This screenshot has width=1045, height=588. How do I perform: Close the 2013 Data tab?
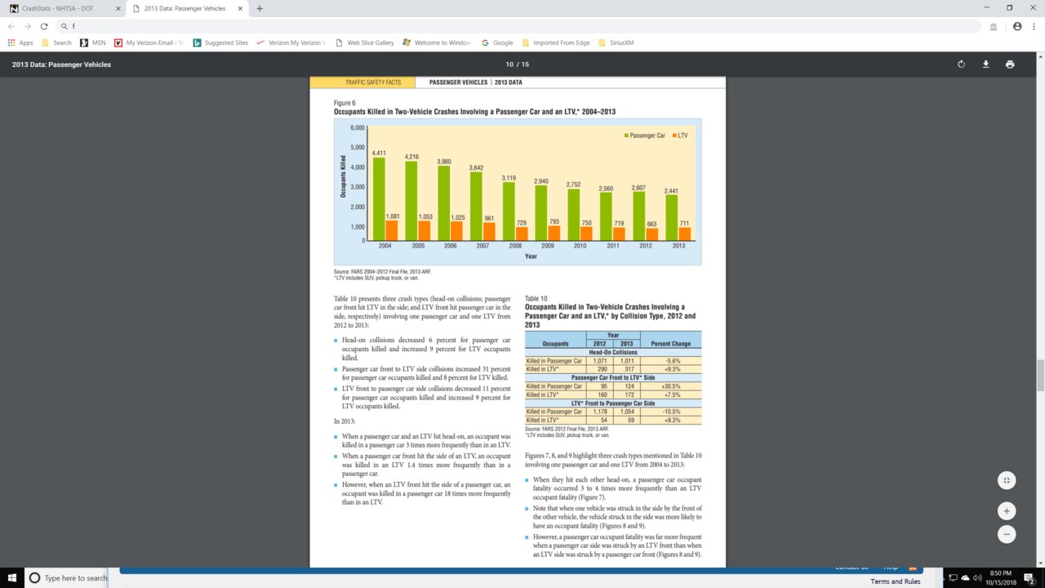(242, 8)
